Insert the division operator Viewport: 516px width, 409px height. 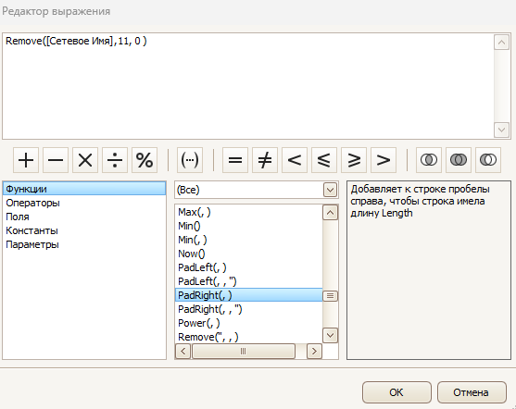115,160
